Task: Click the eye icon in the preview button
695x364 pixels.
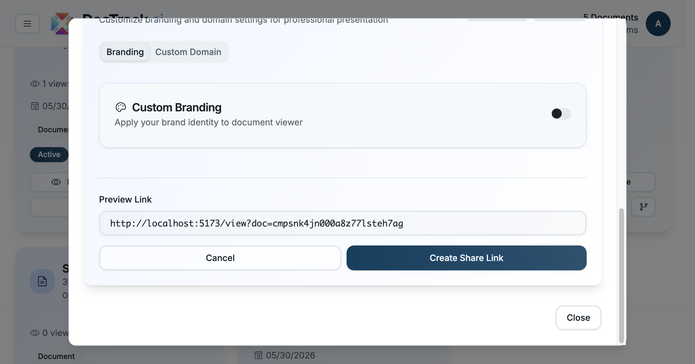Action: click(x=56, y=182)
